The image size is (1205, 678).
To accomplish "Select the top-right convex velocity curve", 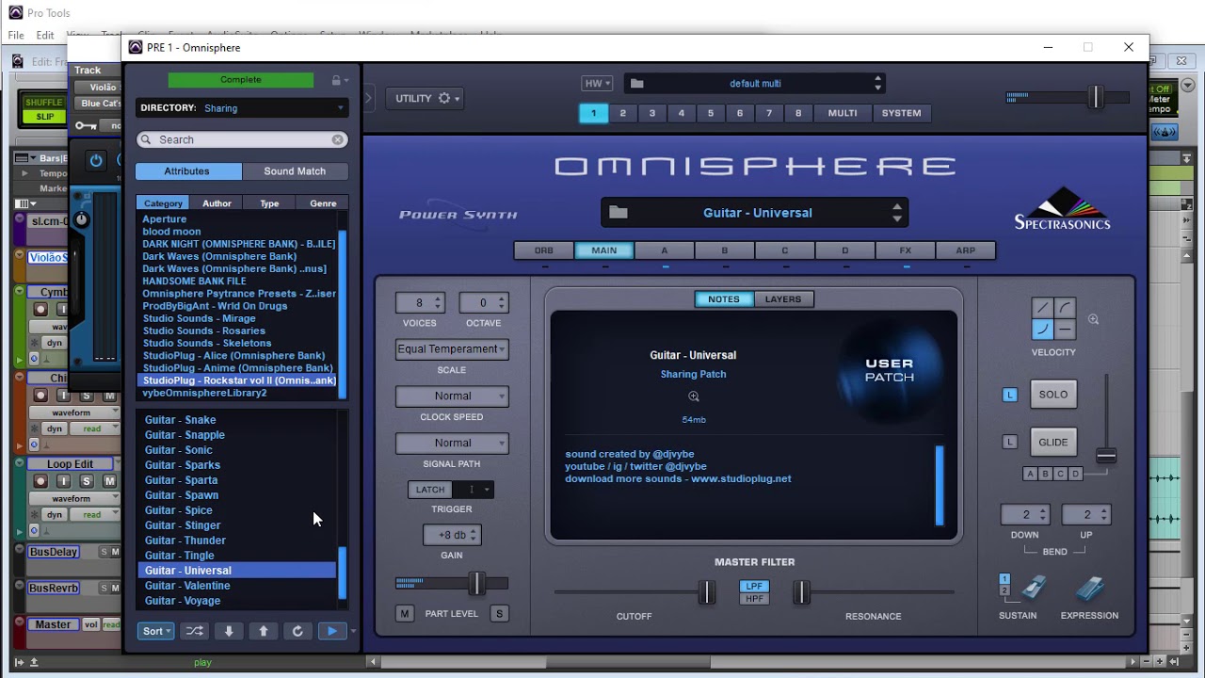I will [x=1065, y=308].
